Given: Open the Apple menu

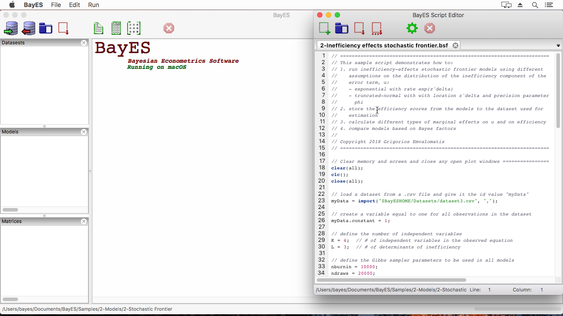Looking at the screenshot, I should coord(12,5).
